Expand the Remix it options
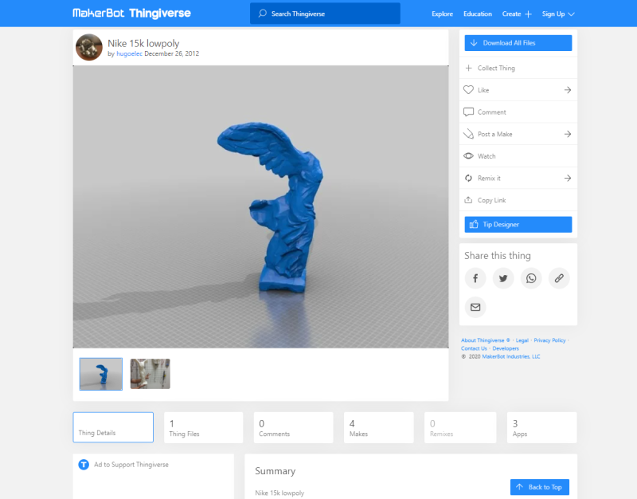The height and width of the screenshot is (499, 637). 518,178
